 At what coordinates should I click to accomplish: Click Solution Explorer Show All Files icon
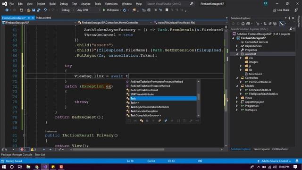coord(275,24)
